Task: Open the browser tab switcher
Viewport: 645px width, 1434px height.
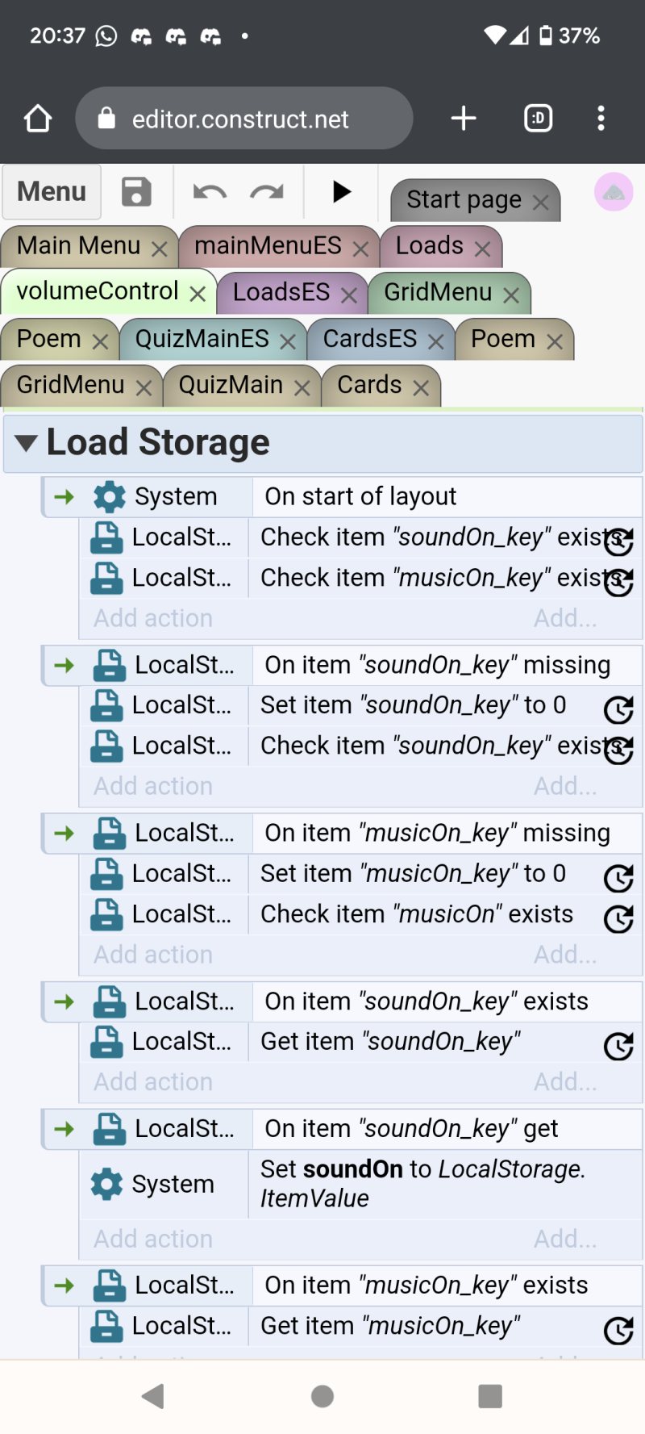Action: [x=539, y=119]
